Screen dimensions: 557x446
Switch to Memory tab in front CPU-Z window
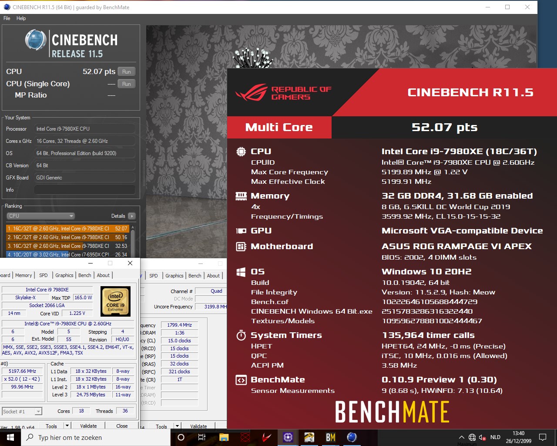[x=23, y=275]
